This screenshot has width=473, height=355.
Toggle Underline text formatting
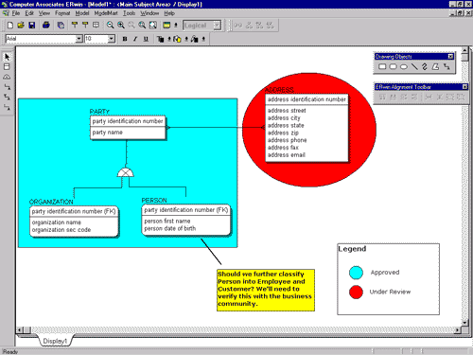click(x=146, y=39)
